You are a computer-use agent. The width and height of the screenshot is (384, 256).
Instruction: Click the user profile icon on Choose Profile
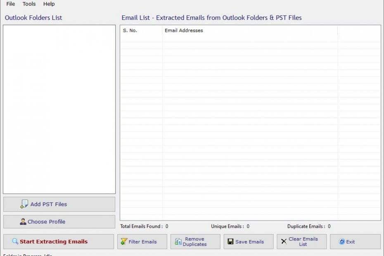(x=23, y=222)
